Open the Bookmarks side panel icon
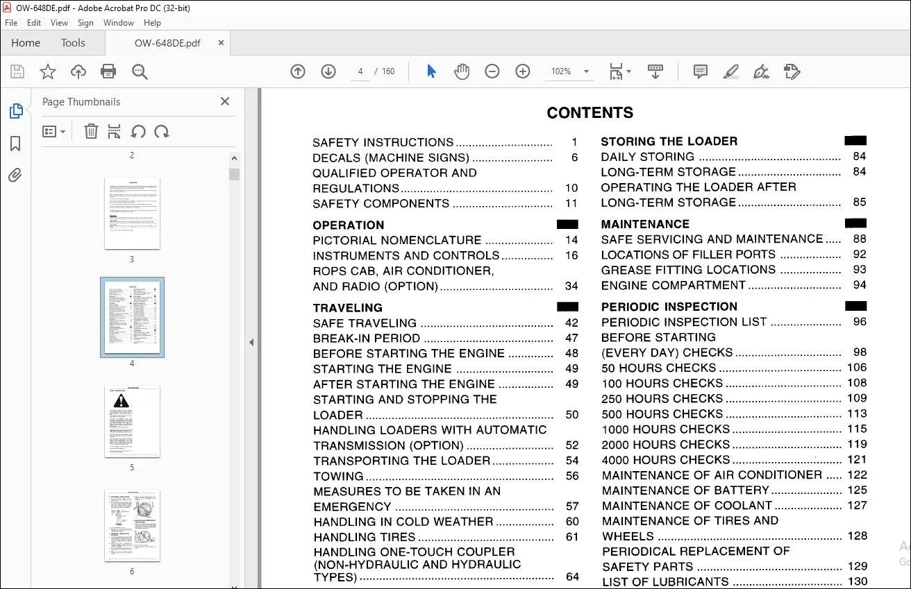 pos(15,144)
